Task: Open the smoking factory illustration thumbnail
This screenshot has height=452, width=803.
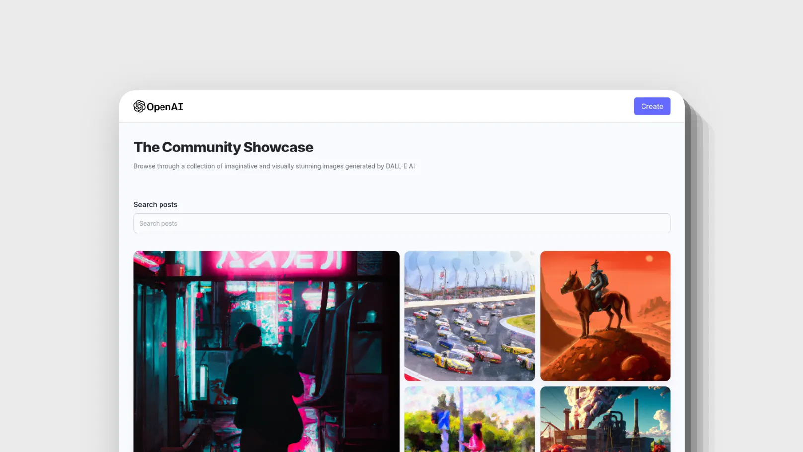Action: click(605, 419)
